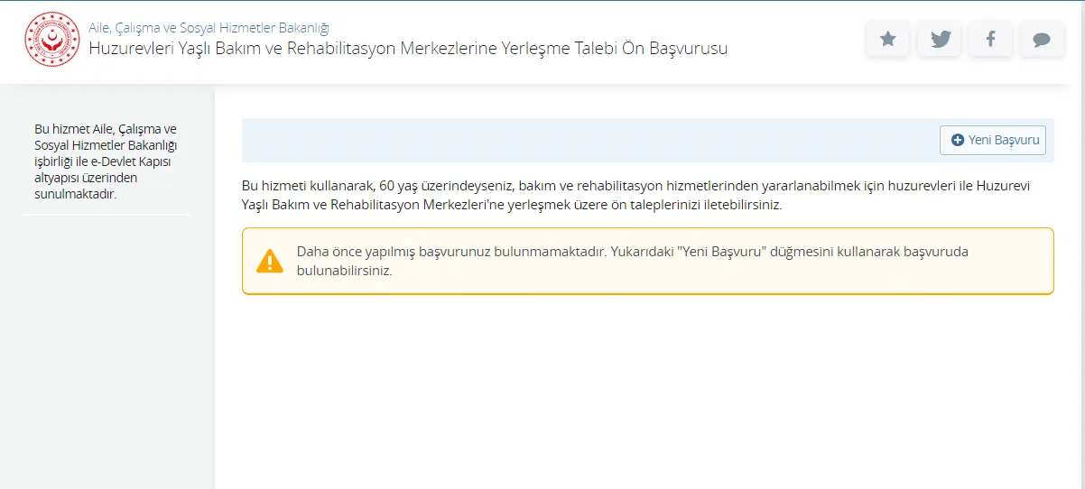Image resolution: width=1085 pixels, height=489 pixels.
Task: Click the star favorite icon
Action: pos(888,39)
